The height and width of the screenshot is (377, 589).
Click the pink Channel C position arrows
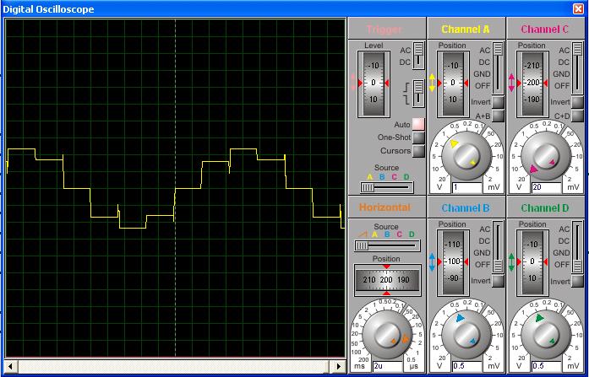[511, 83]
